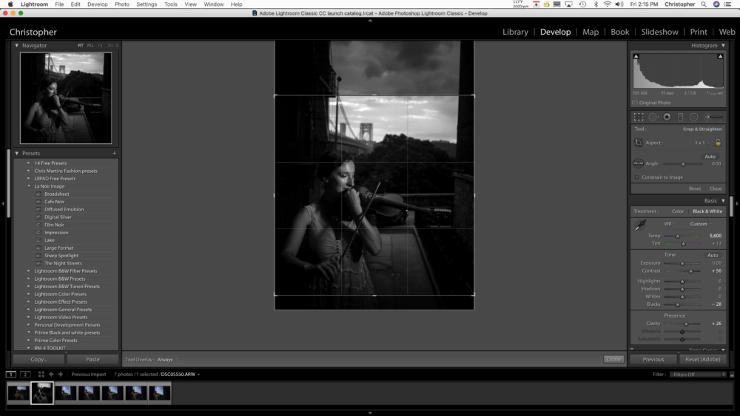Collapse the Basic panel

[x=723, y=201]
